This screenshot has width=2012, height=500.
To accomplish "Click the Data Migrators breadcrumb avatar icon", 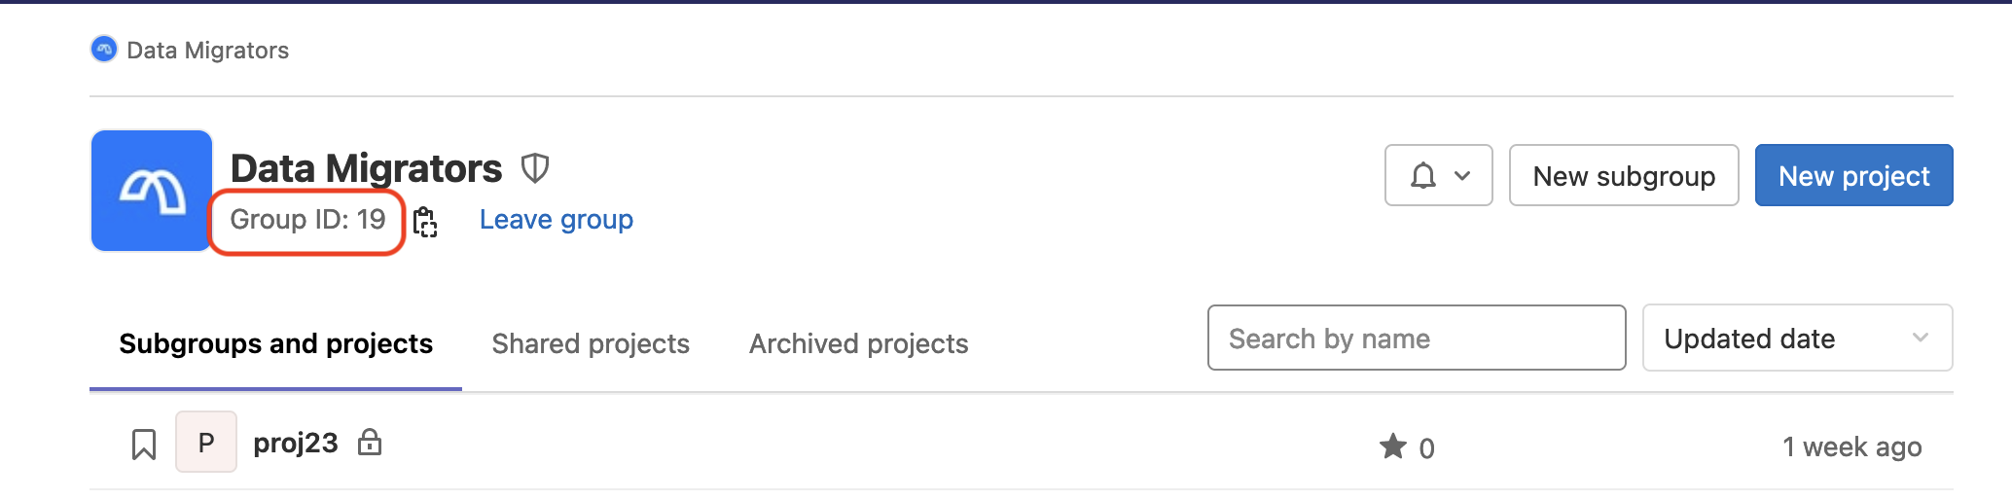I will pos(104,50).
